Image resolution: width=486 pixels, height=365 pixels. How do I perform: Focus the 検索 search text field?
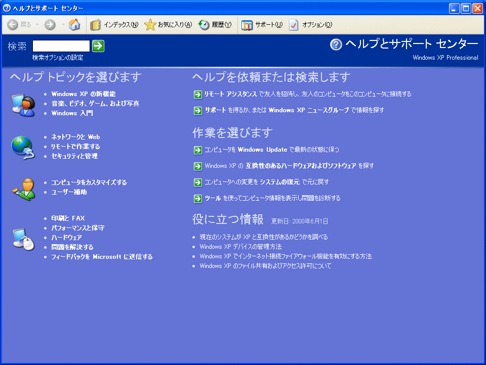click(61, 46)
